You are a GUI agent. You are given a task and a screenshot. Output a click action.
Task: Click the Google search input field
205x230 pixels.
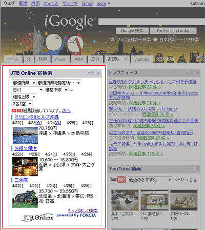pos(152,22)
